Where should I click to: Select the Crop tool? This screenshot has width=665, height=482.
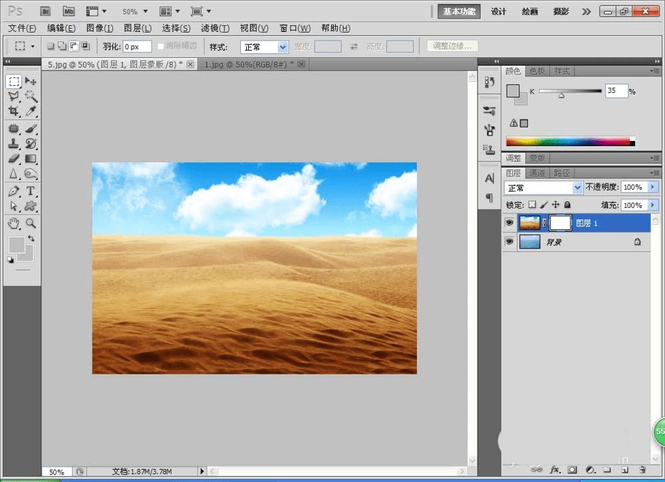pos(13,112)
